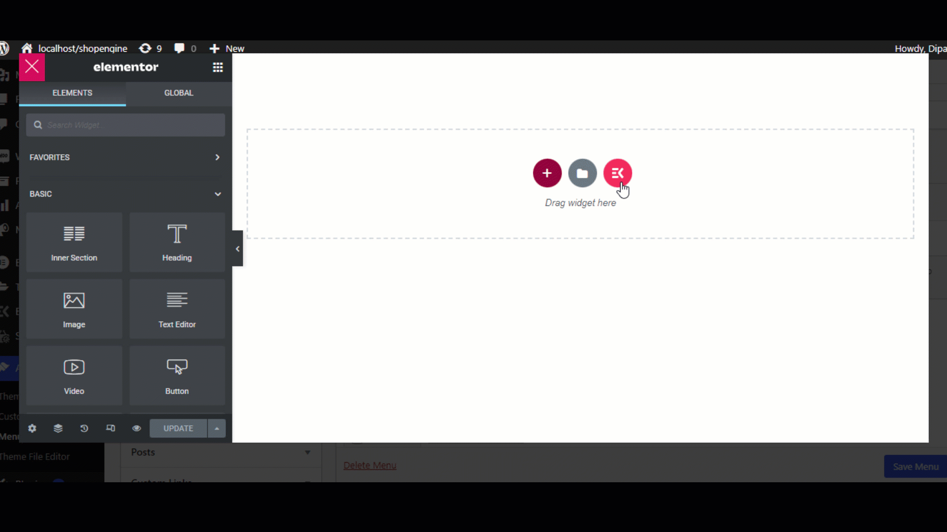Click the Delete Menu link
This screenshot has width=947, height=532.
(369, 465)
